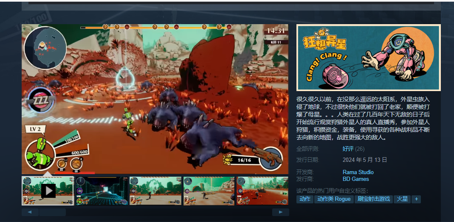Click the 好评 review summary link

348,149
